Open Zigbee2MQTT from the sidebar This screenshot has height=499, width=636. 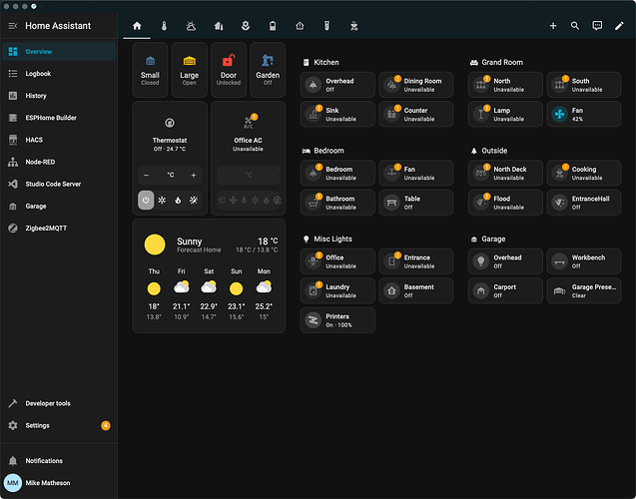click(59, 229)
